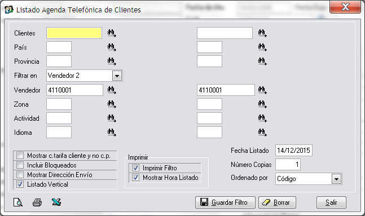This screenshot has height=216, width=365.
Task: Open lookup for starting Vendedor 4110001
Action: pos(112,90)
